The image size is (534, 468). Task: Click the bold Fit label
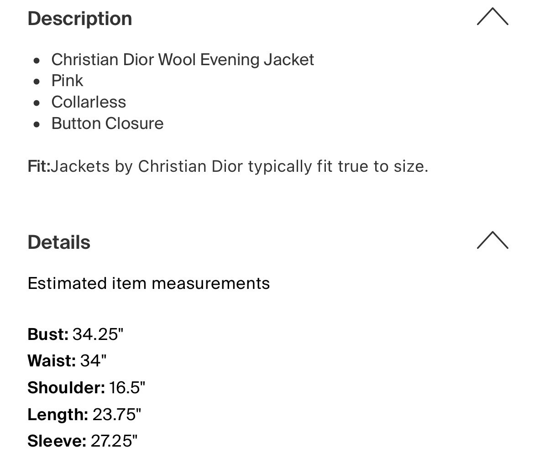coord(38,166)
